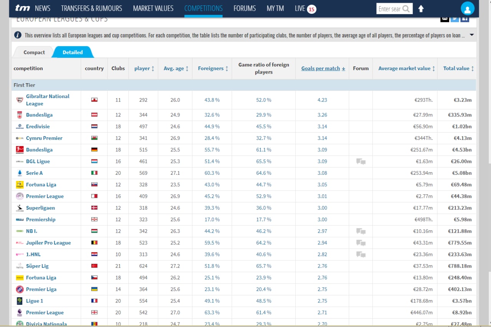The height and width of the screenshot is (327, 491).
Task: Click the Gibraltar National League logo
Action: 20,100
